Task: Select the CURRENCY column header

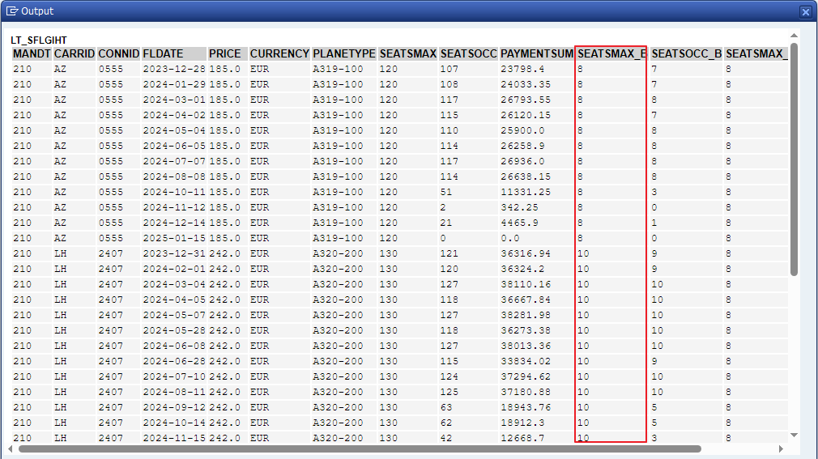Action: (279, 53)
